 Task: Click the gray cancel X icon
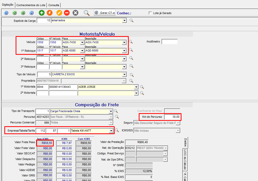click(76, 13)
